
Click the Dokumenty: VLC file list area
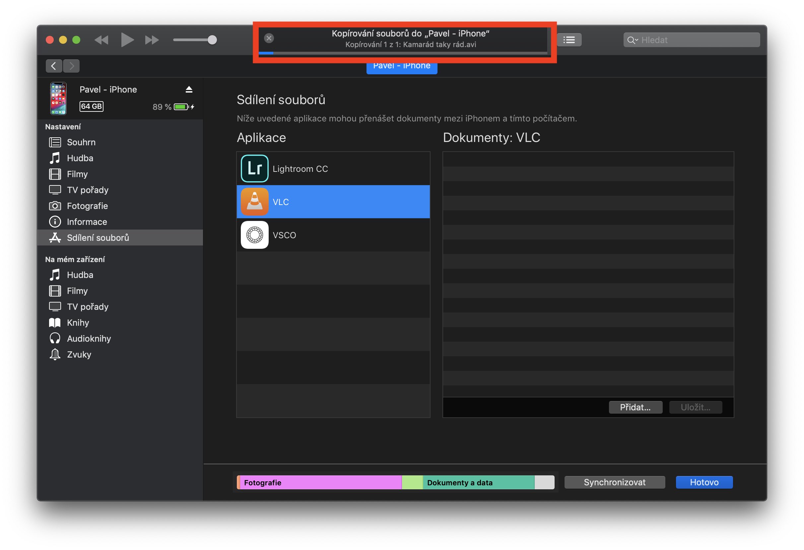588,274
